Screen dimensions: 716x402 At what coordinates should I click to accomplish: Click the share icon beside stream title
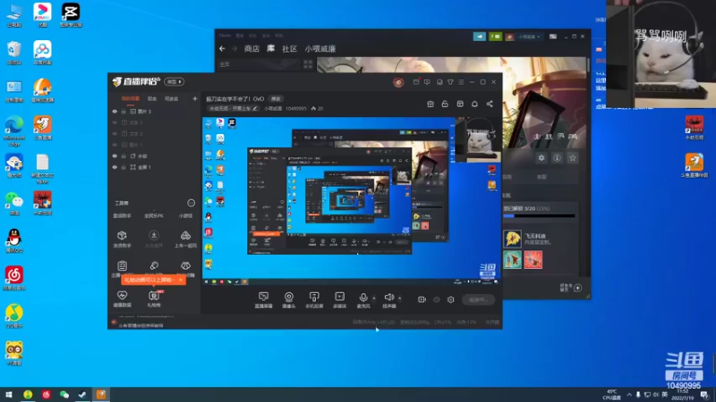pyautogui.click(x=490, y=104)
